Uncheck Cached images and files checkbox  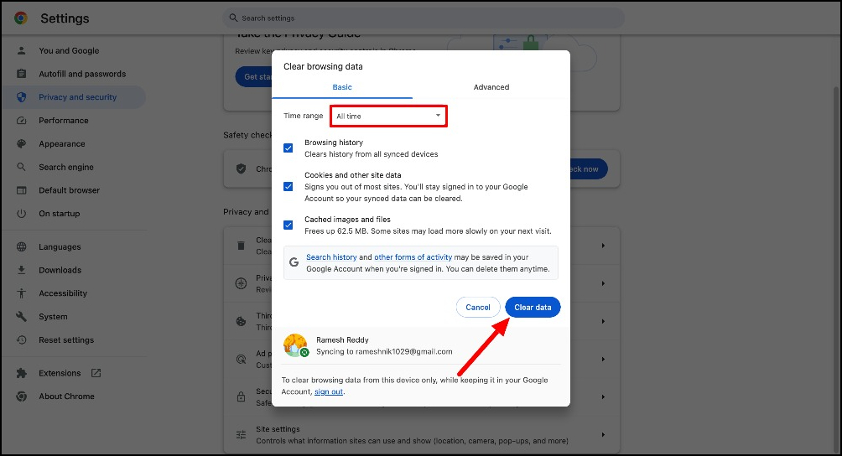click(x=288, y=225)
